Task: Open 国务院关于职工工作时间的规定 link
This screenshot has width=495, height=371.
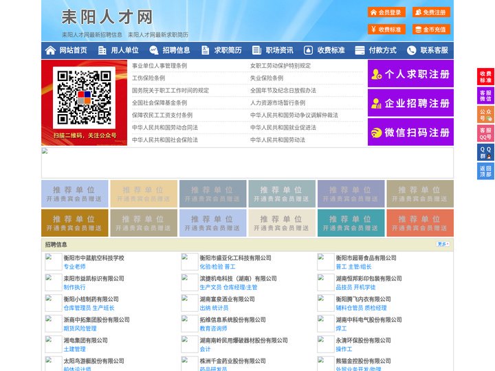Action: click(170, 90)
